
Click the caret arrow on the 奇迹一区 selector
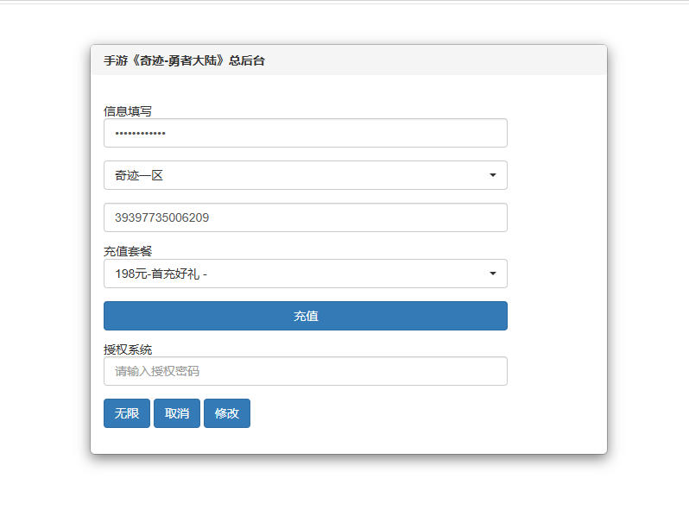click(492, 175)
